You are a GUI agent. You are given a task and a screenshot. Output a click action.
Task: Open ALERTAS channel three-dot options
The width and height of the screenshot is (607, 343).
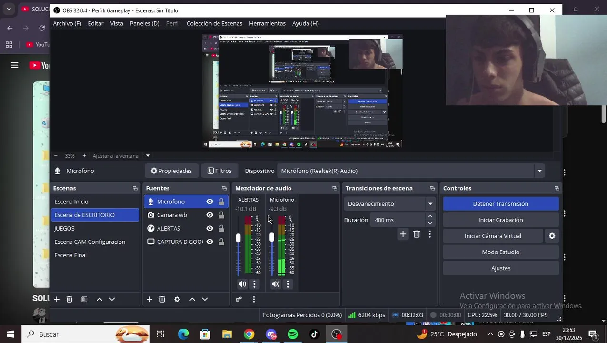point(255,284)
